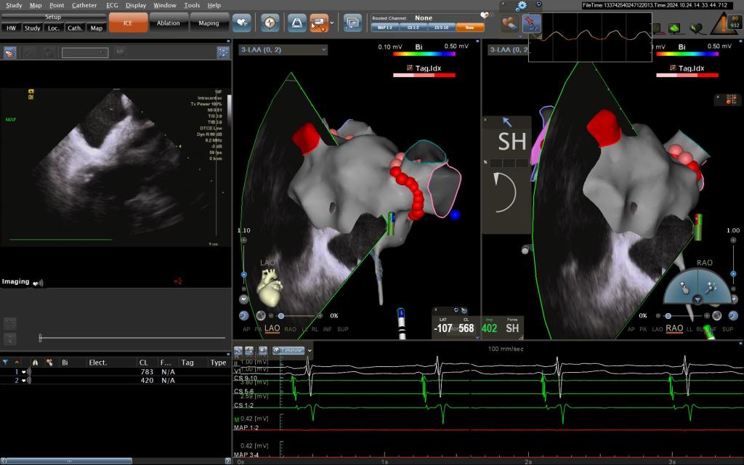Toggle the CS 1-2 routed channel

tap(411, 27)
